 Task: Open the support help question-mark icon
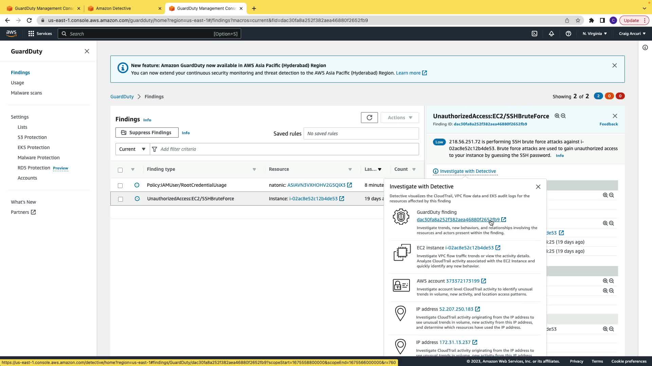[568, 34]
